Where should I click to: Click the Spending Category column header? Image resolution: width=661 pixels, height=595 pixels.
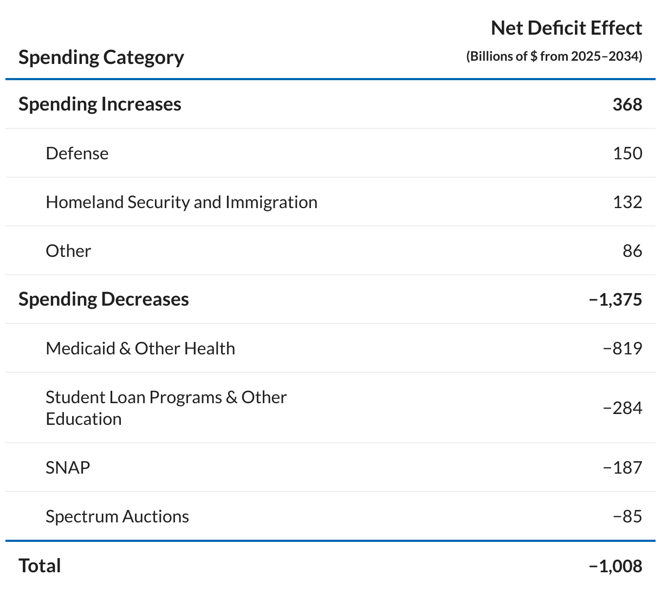[101, 57]
